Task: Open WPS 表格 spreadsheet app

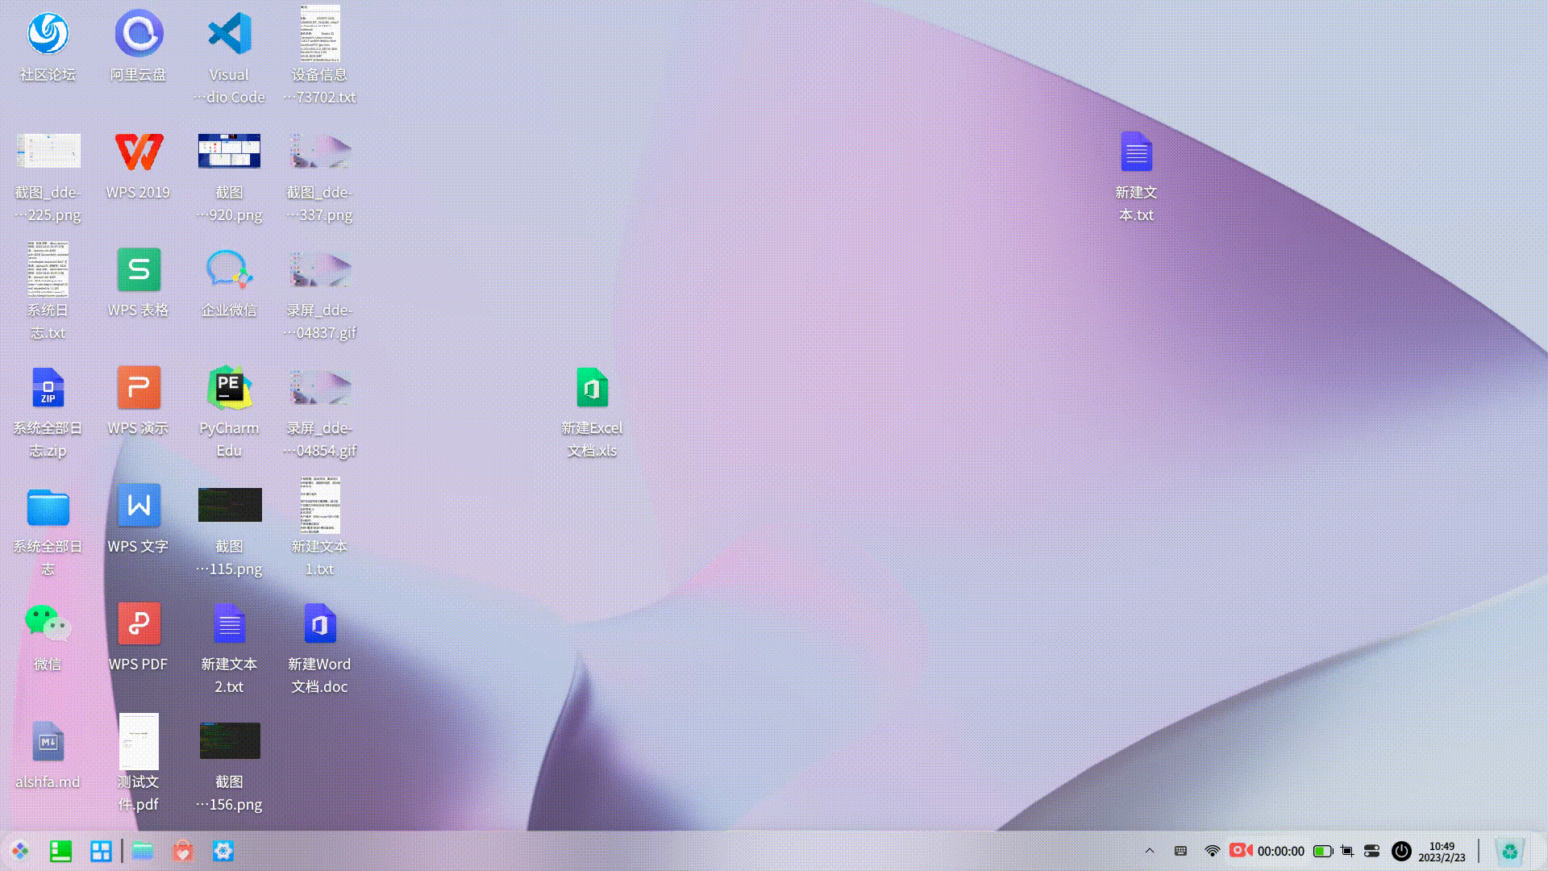Action: [x=138, y=270]
